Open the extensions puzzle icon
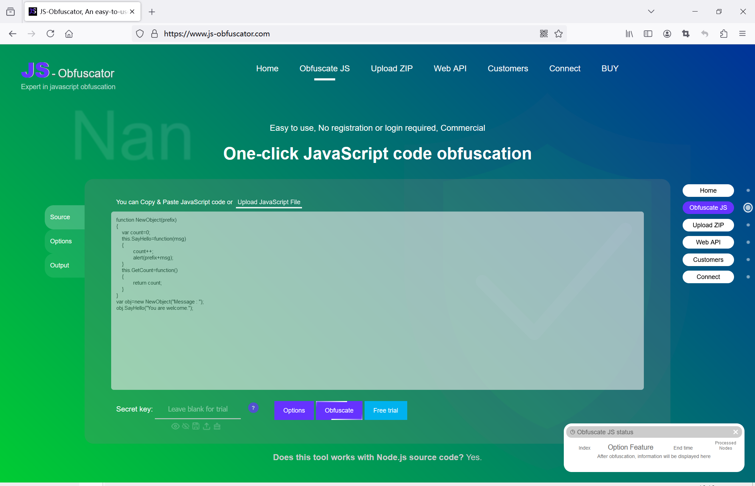The image size is (755, 486). 724,34
